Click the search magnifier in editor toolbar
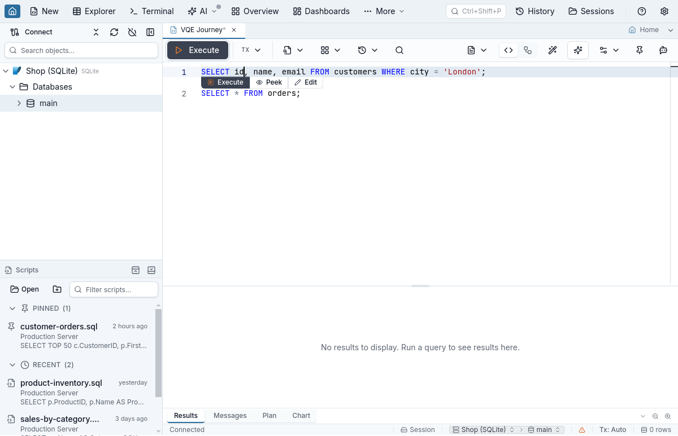The height and width of the screenshot is (436, 678). (399, 50)
